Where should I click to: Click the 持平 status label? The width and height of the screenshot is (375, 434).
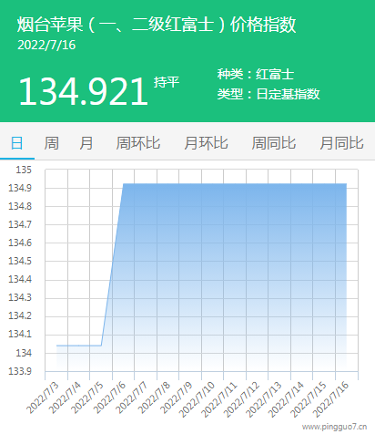coord(167,82)
